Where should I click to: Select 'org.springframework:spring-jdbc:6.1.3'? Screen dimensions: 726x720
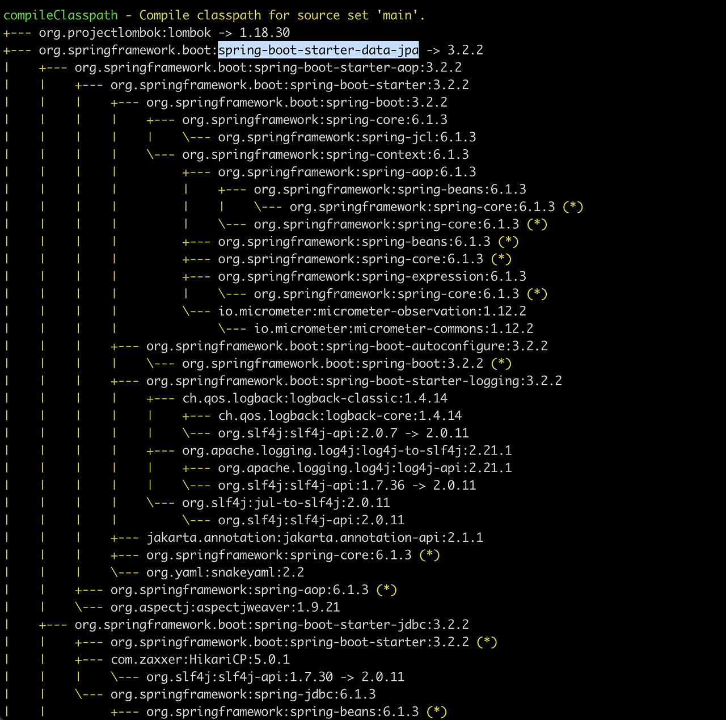[243, 694]
